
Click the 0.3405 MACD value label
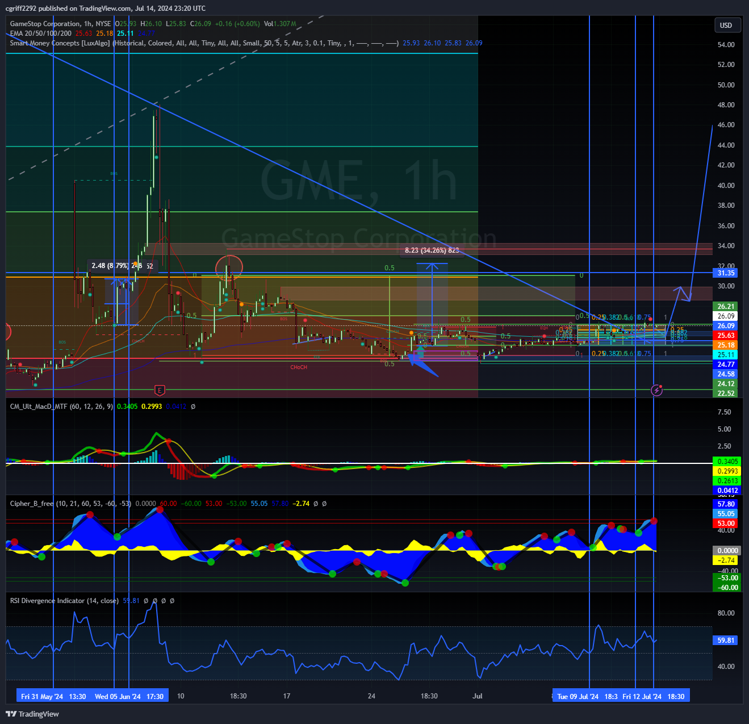(x=727, y=462)
